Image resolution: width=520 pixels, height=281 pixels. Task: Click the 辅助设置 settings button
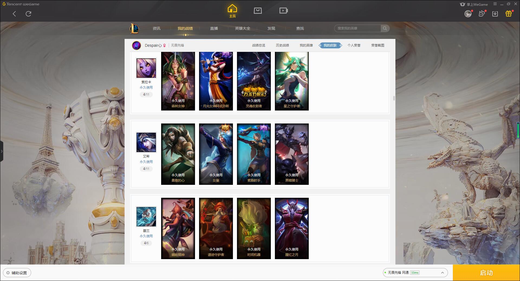17,273
